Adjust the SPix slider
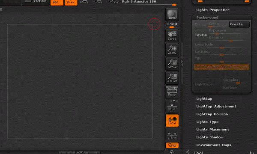The height and width of the screenshot is (154, 257). coord(172,25)
